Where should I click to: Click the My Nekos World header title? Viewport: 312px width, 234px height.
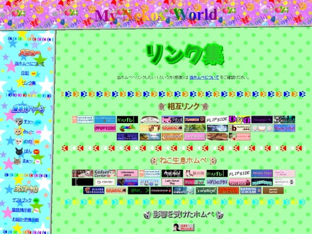(156, 16)
